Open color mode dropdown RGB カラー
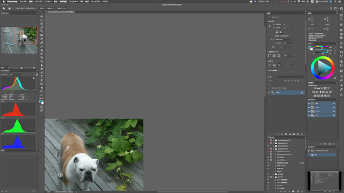Viewport: 344px width, 193px height. [284, 40]
